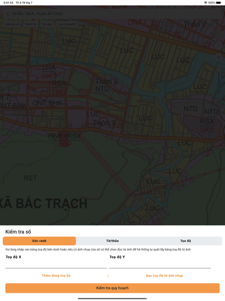Click the Thôn 9 map label
225x301 pixels.
coord(104,123)
